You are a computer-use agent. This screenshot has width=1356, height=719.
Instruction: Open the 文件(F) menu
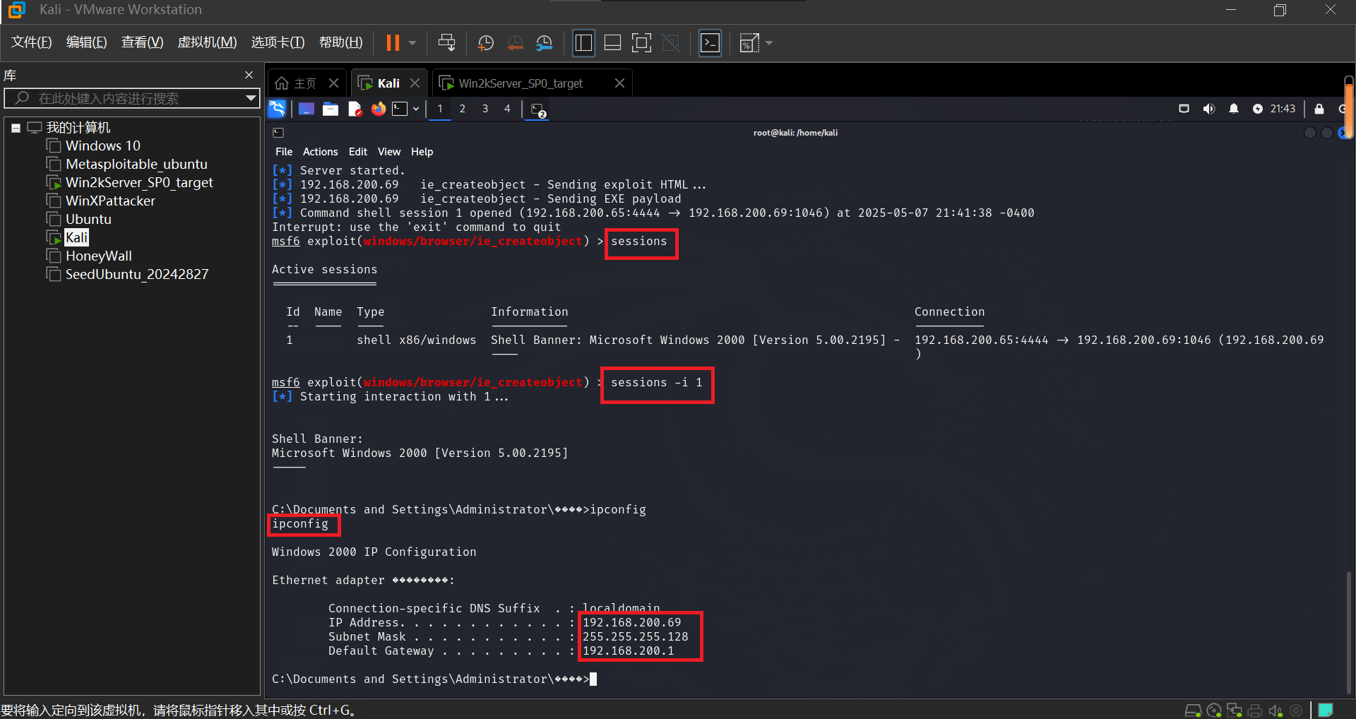pos(32,42)
